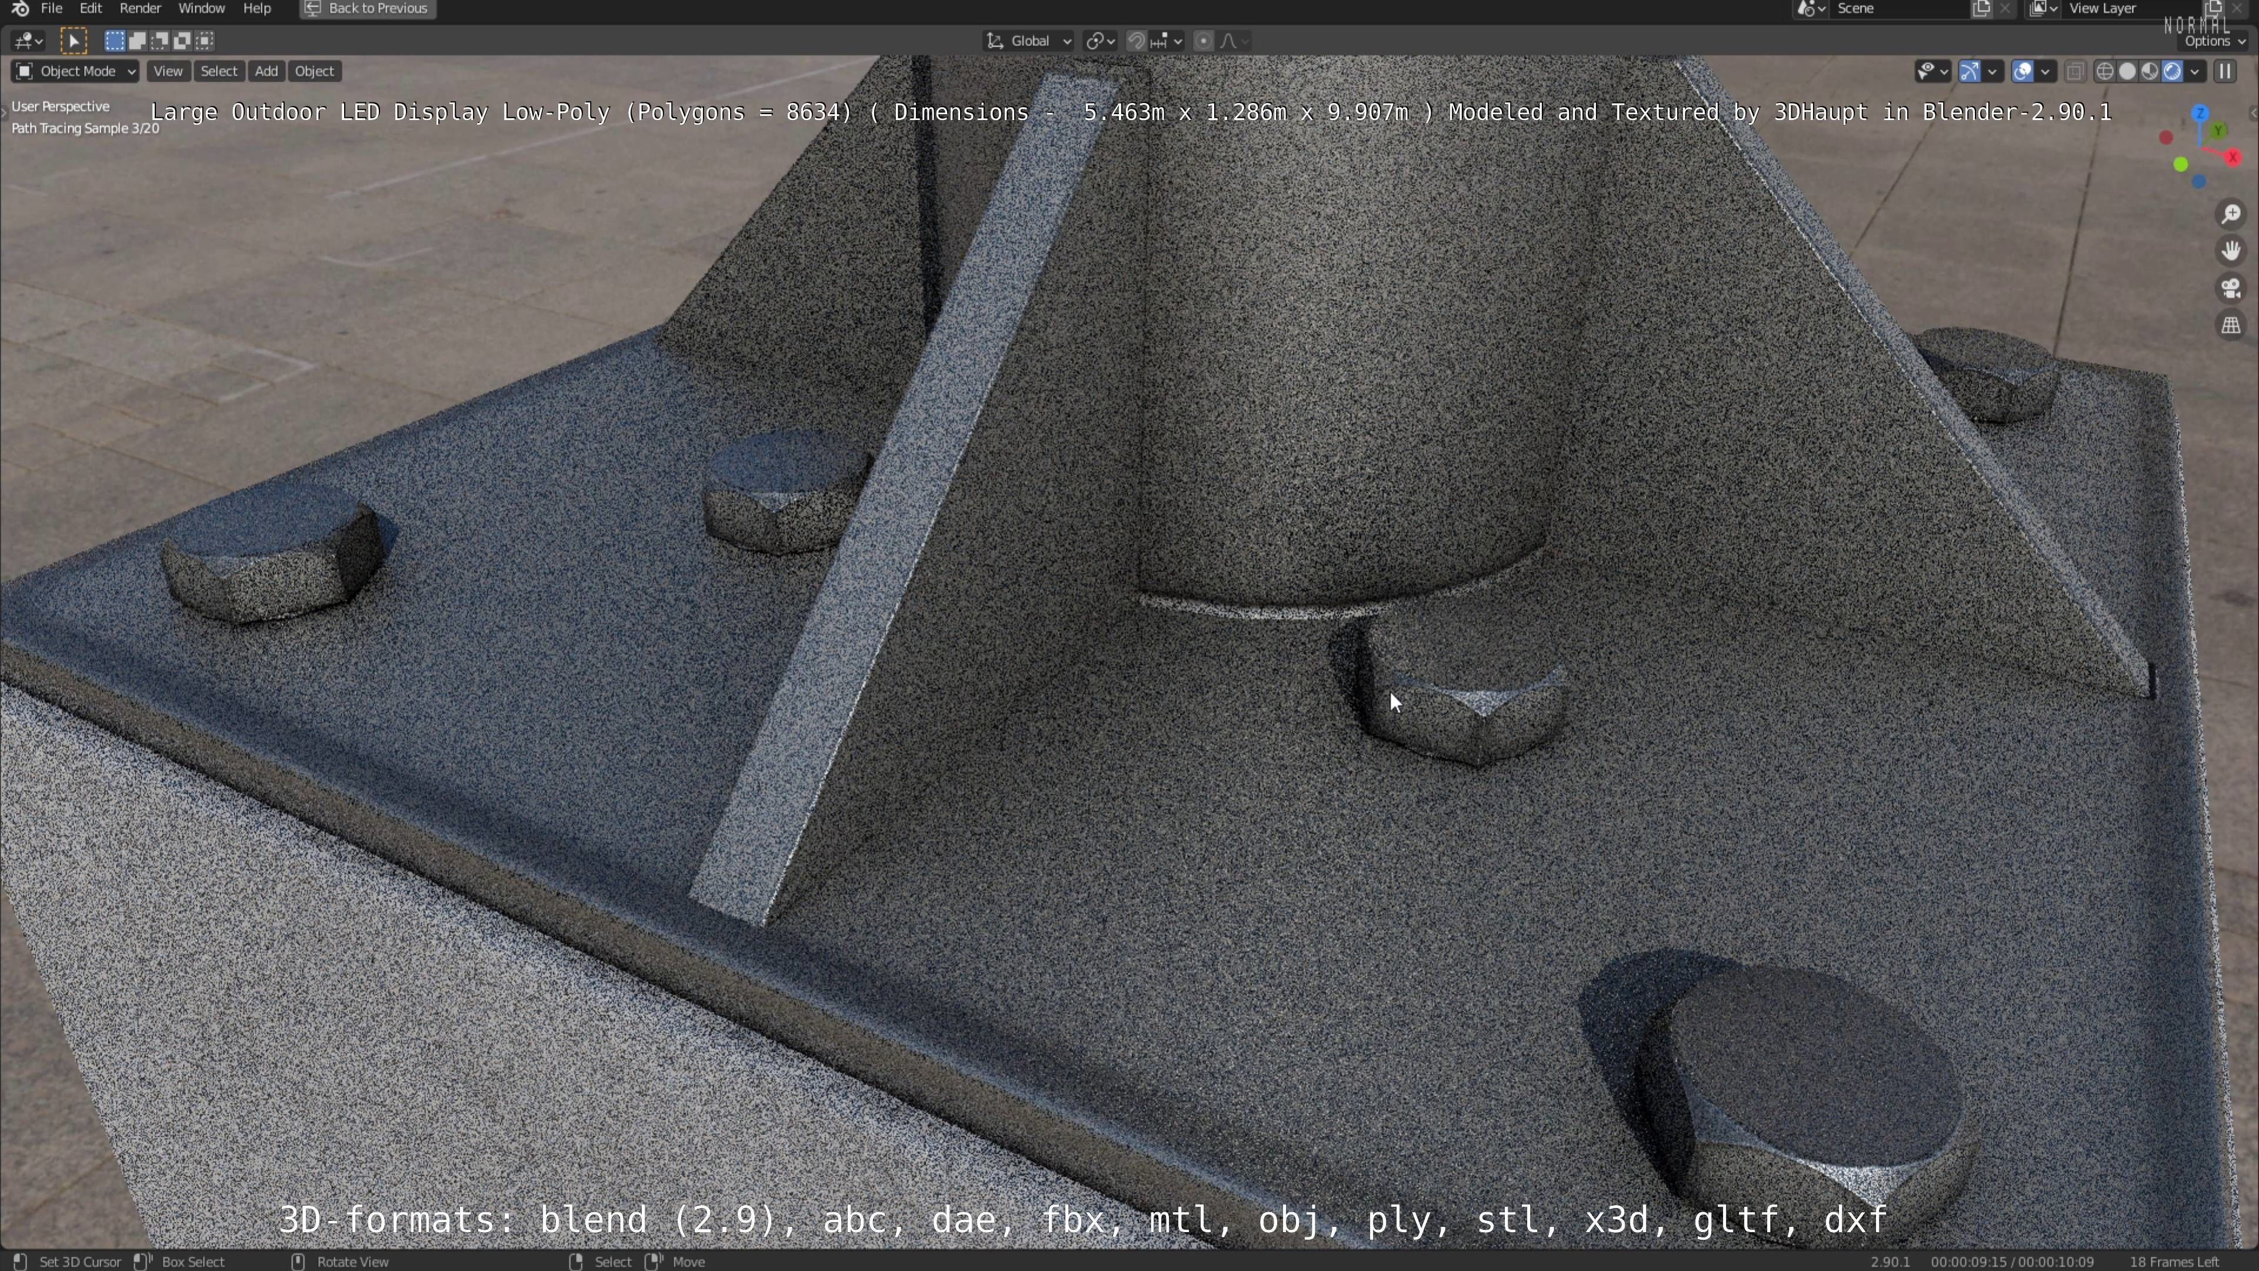The height and width of the screenshot is (1271, 2259).
Task: Toggle the camera view icon
Action: coord(2231,288)
